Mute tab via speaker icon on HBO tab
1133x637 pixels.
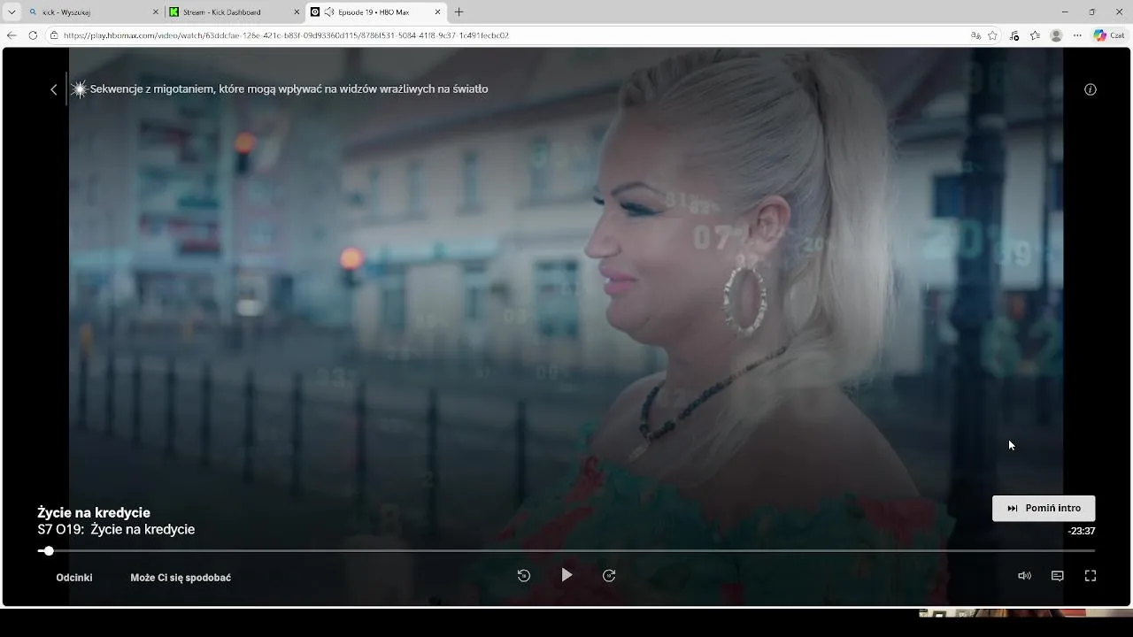click(x=329, y=12)
